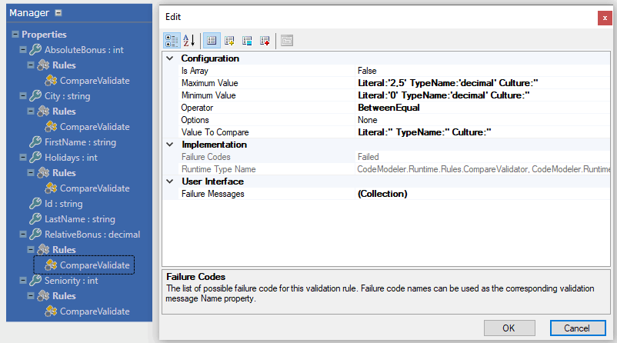
Task: Confirm the edit with OK
Action: tap(509, 328)
